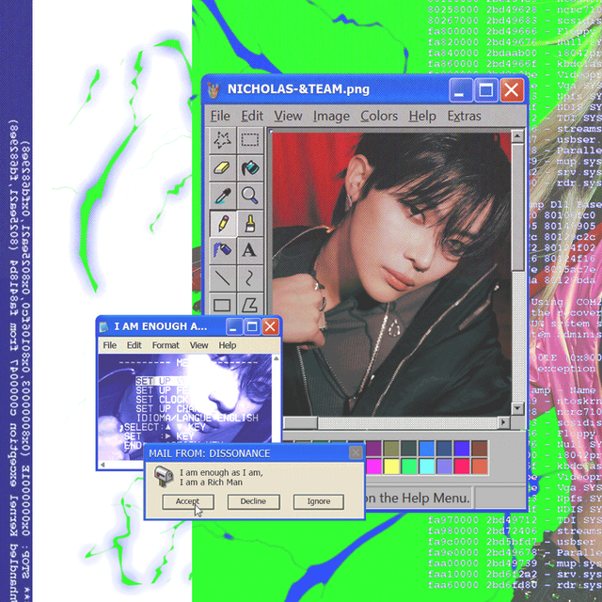Select the Rectangle shape tool

coord(223,305)
